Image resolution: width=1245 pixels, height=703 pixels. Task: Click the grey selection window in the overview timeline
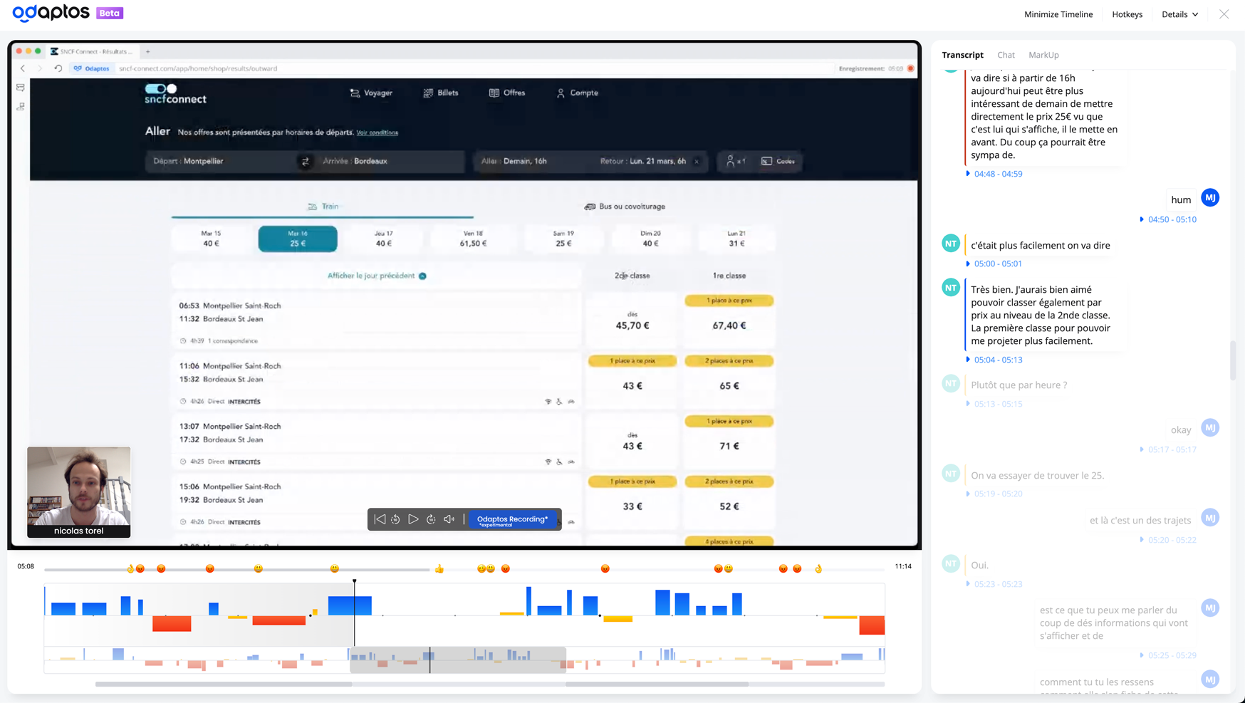458,660
